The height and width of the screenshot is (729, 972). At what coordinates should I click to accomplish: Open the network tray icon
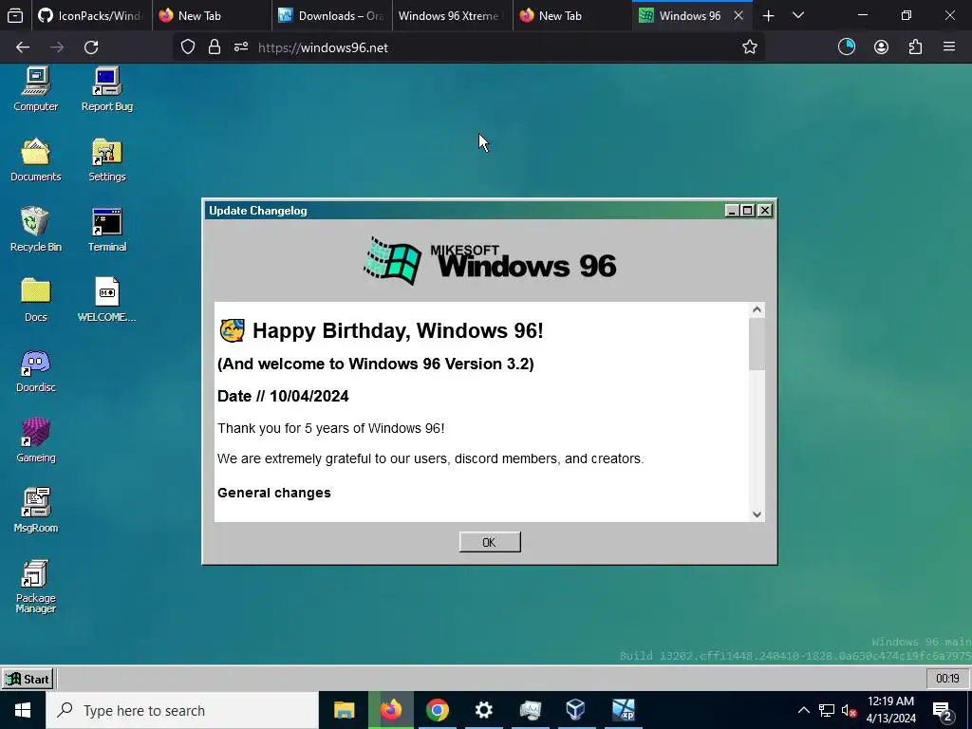point(827,710)
